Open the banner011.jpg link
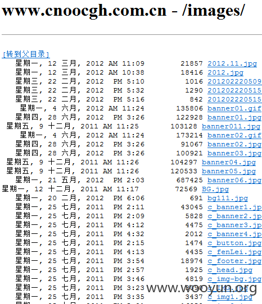This screenshot has width=262, height=304. [x=231, y=126]
